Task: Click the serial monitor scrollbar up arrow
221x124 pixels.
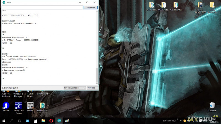Action: pyautogui.click(x=97, y=12)
